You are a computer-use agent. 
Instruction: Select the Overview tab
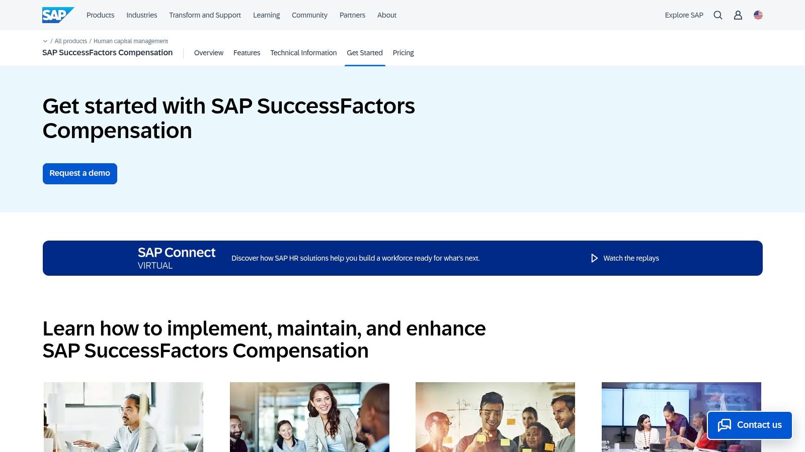coord(208,53)
